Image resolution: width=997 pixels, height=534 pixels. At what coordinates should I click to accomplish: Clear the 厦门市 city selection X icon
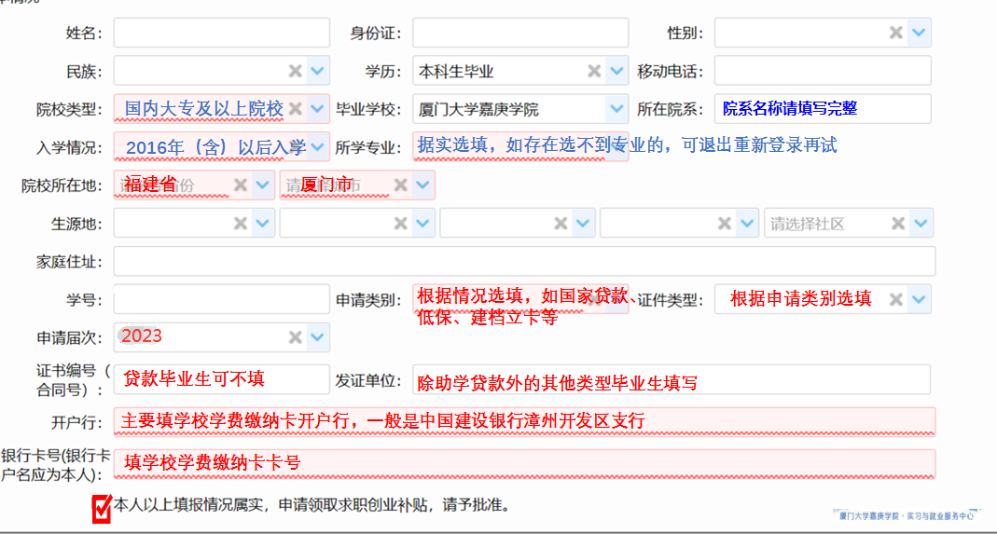coord(401,185)
